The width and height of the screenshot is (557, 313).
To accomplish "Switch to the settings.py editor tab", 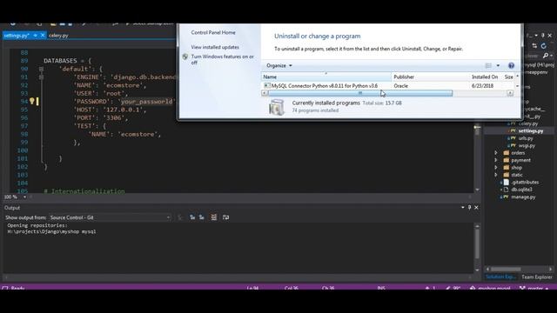I will point(17,36).
